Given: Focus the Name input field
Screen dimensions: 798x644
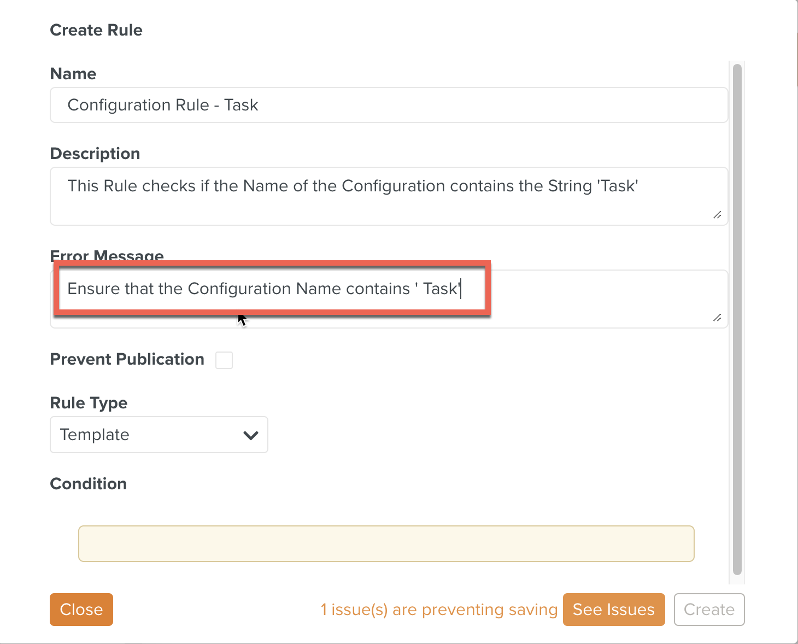Looking at the screenshot, I should pyautogui.click(x=389, y=105).
